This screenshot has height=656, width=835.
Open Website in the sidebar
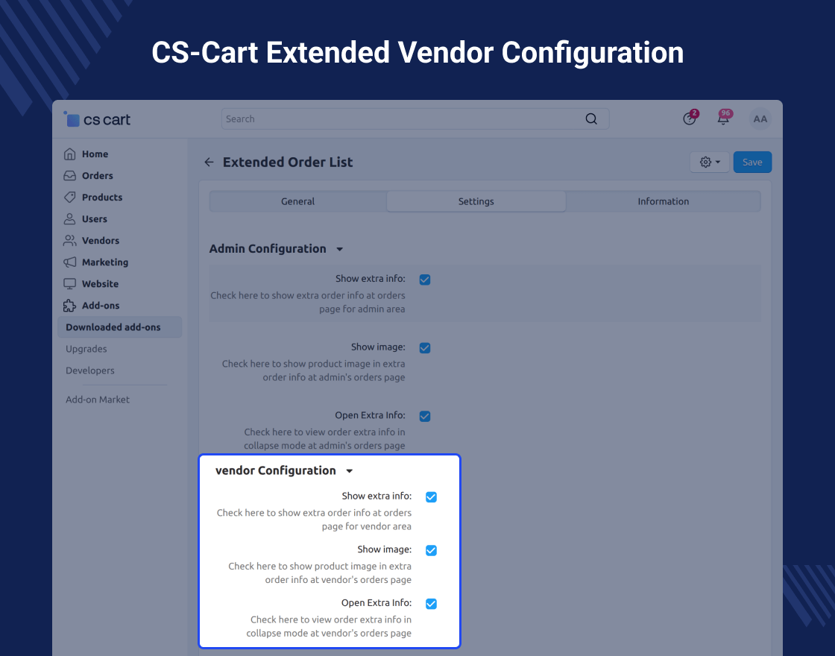(100, 284)
